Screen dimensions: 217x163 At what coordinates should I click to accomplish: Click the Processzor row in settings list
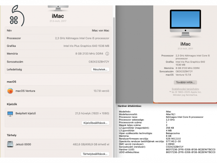(x=58, y=38)
